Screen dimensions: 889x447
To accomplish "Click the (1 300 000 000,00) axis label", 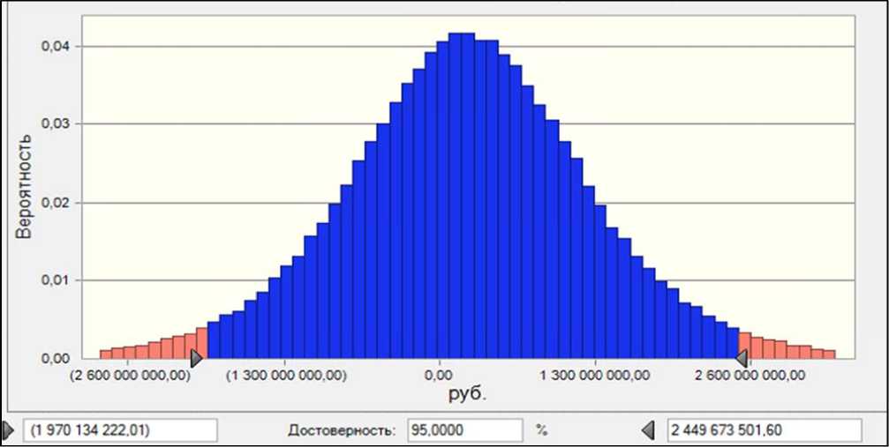I will (286, 375).
